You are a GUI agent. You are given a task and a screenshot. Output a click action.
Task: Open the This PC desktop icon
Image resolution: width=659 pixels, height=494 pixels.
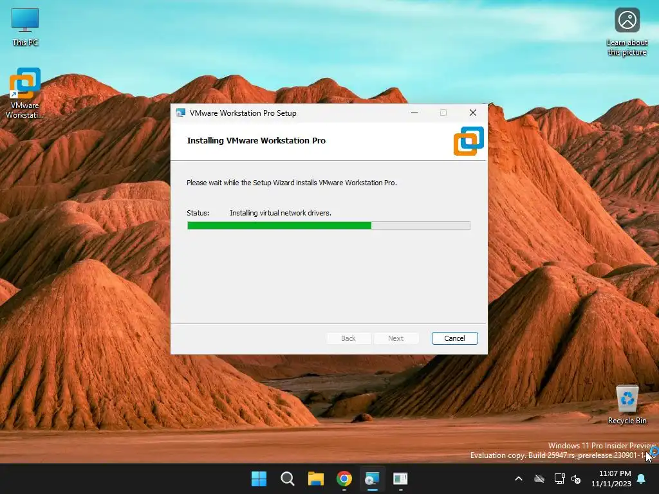tap(25, 26)
